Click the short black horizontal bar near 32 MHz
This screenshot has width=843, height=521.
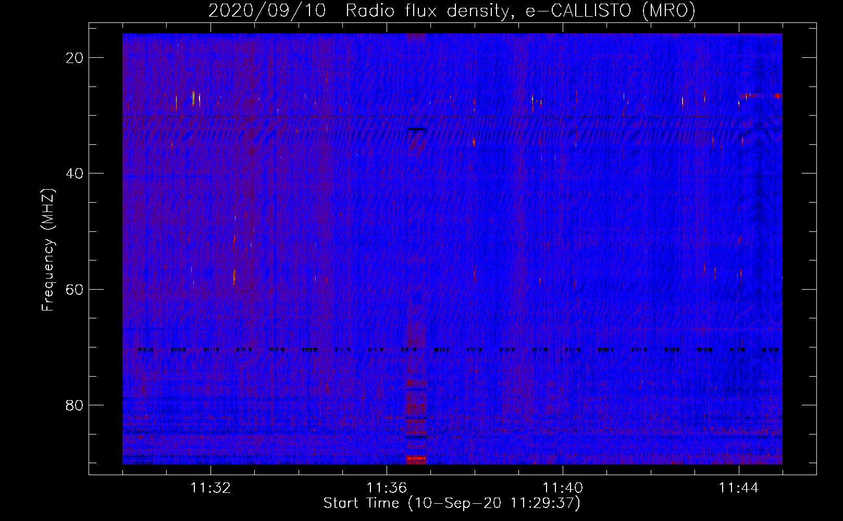point(417,129)
